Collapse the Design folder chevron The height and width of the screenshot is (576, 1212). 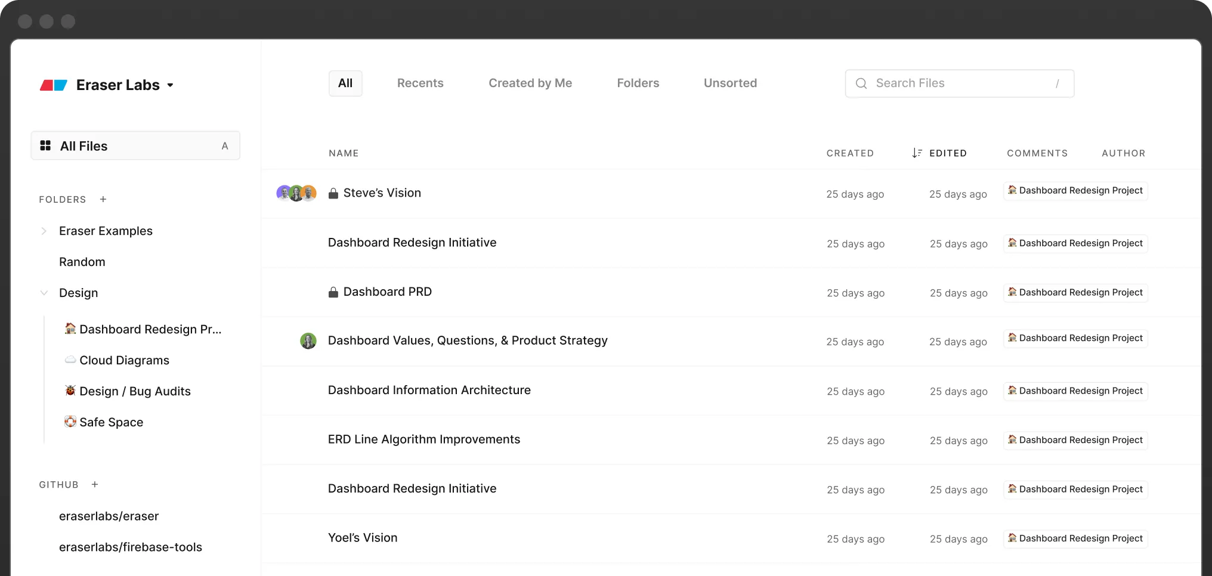[x=44, y=293]
